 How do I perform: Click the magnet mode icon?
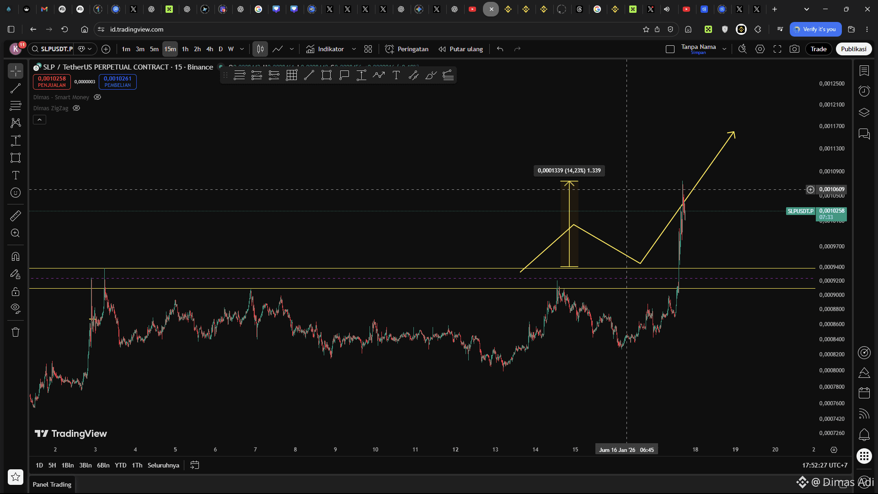point(16,257)
